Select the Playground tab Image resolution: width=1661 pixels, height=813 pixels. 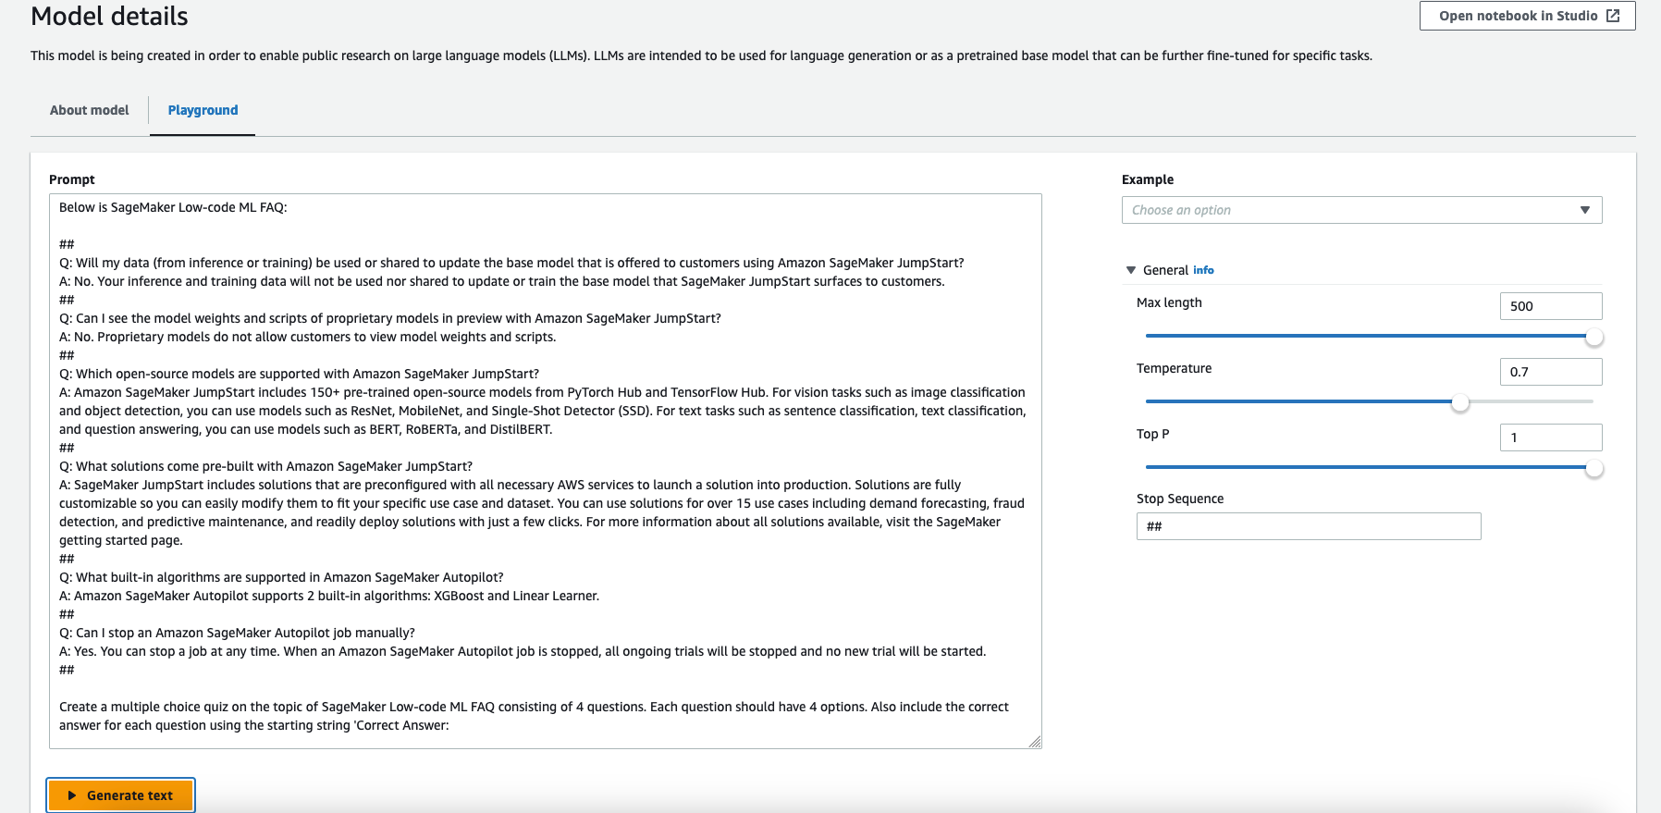coord(203,110)
